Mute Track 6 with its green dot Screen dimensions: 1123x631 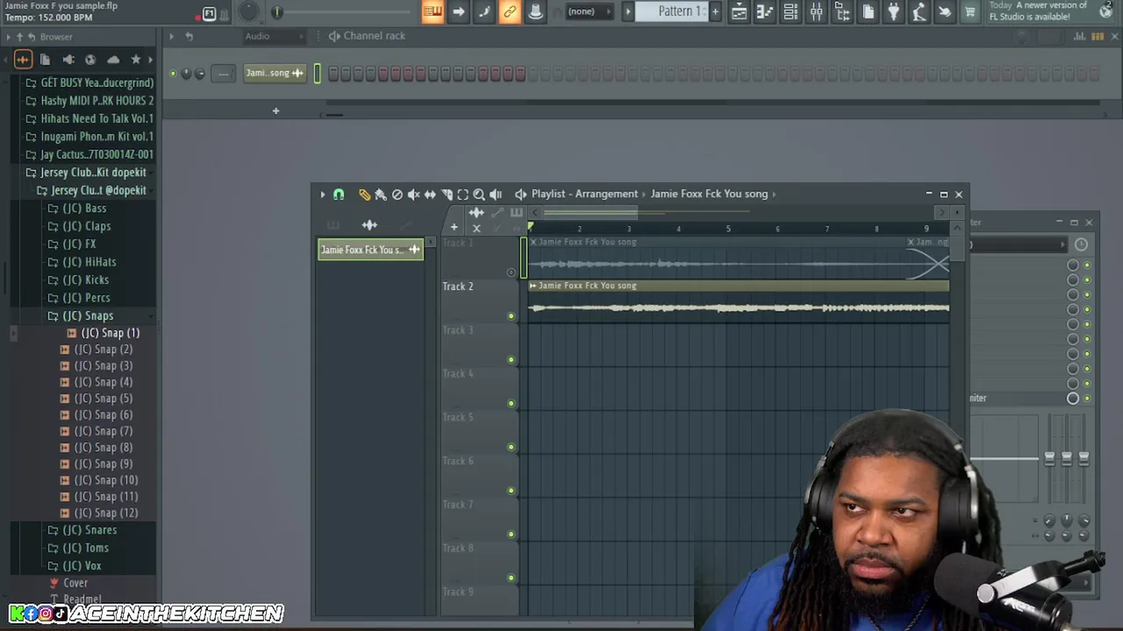(511, 491)
